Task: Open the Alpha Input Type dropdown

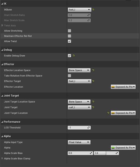Action: pyautogui.click(x=79, y=142)
